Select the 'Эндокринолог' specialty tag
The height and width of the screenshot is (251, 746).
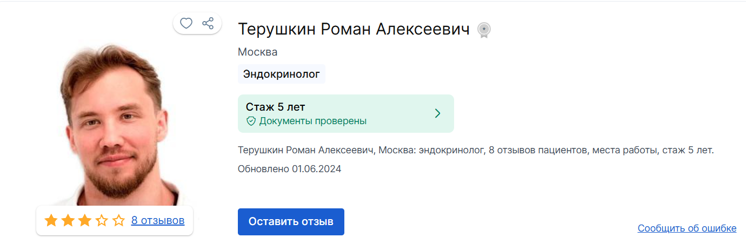coord(281,73)
